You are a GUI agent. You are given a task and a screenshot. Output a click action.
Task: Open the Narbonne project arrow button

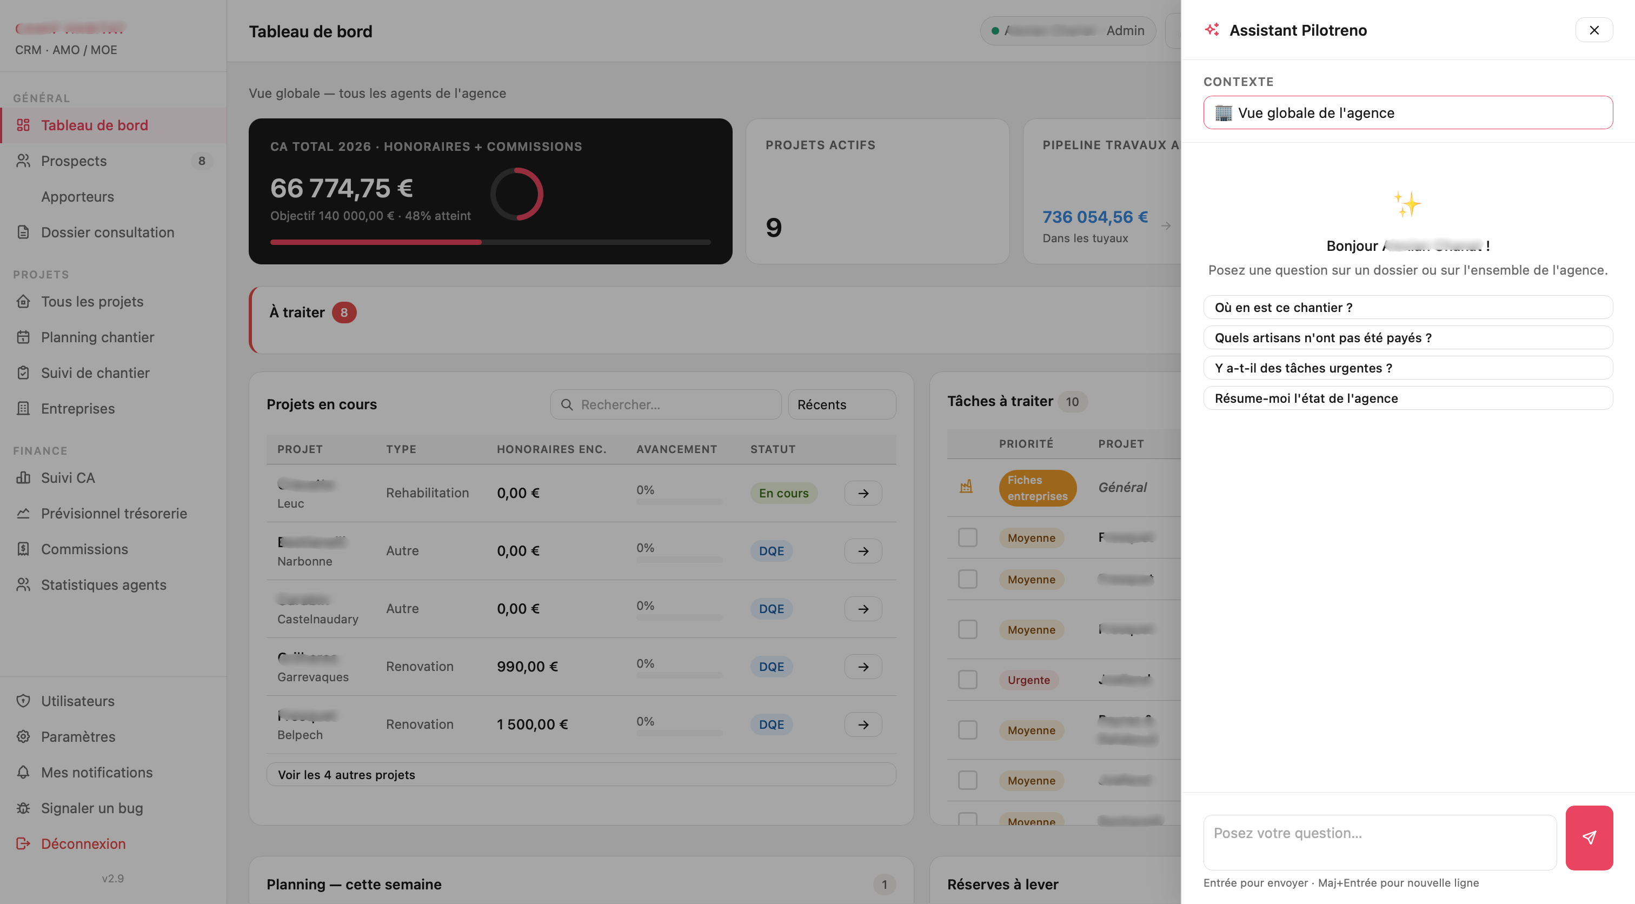point(863,551)
